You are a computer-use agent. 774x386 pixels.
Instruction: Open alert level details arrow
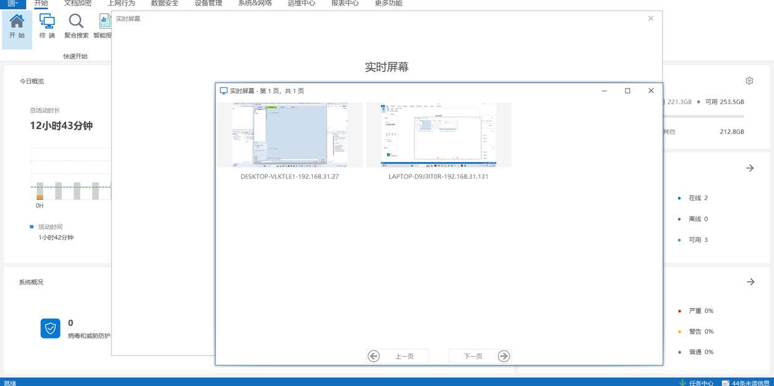point(750,282)
